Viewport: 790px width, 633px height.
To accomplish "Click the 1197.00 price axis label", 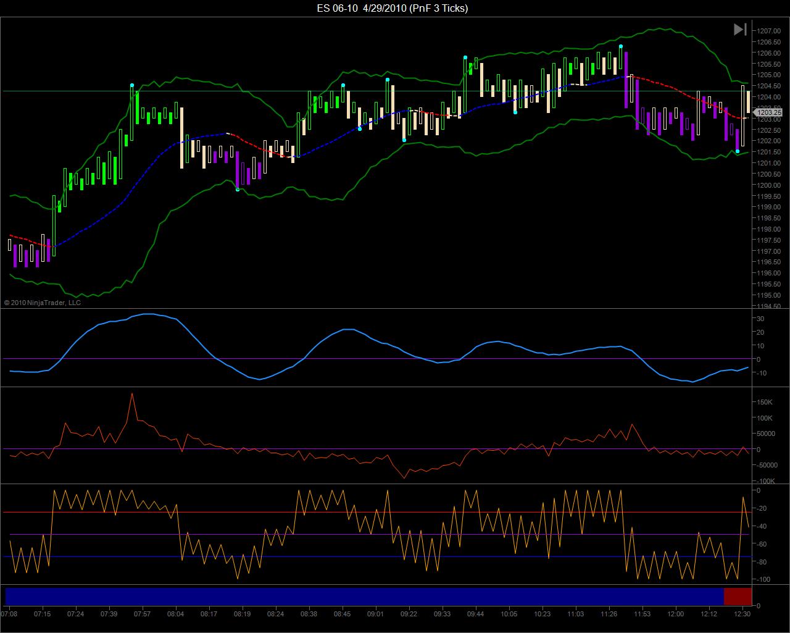I will point(769,251).
